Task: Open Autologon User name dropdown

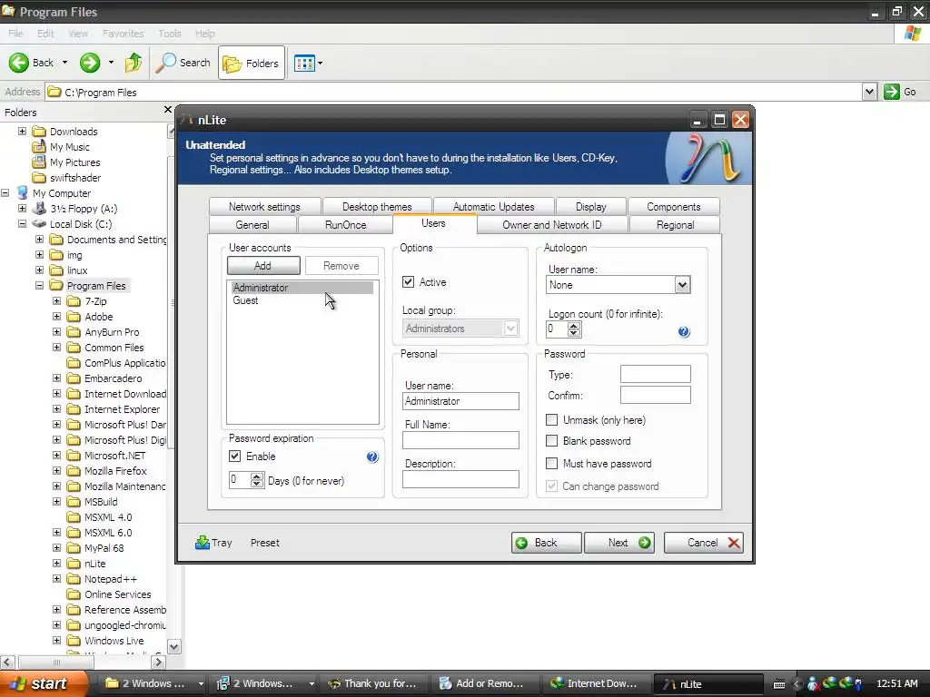Action: coord(682,284)
